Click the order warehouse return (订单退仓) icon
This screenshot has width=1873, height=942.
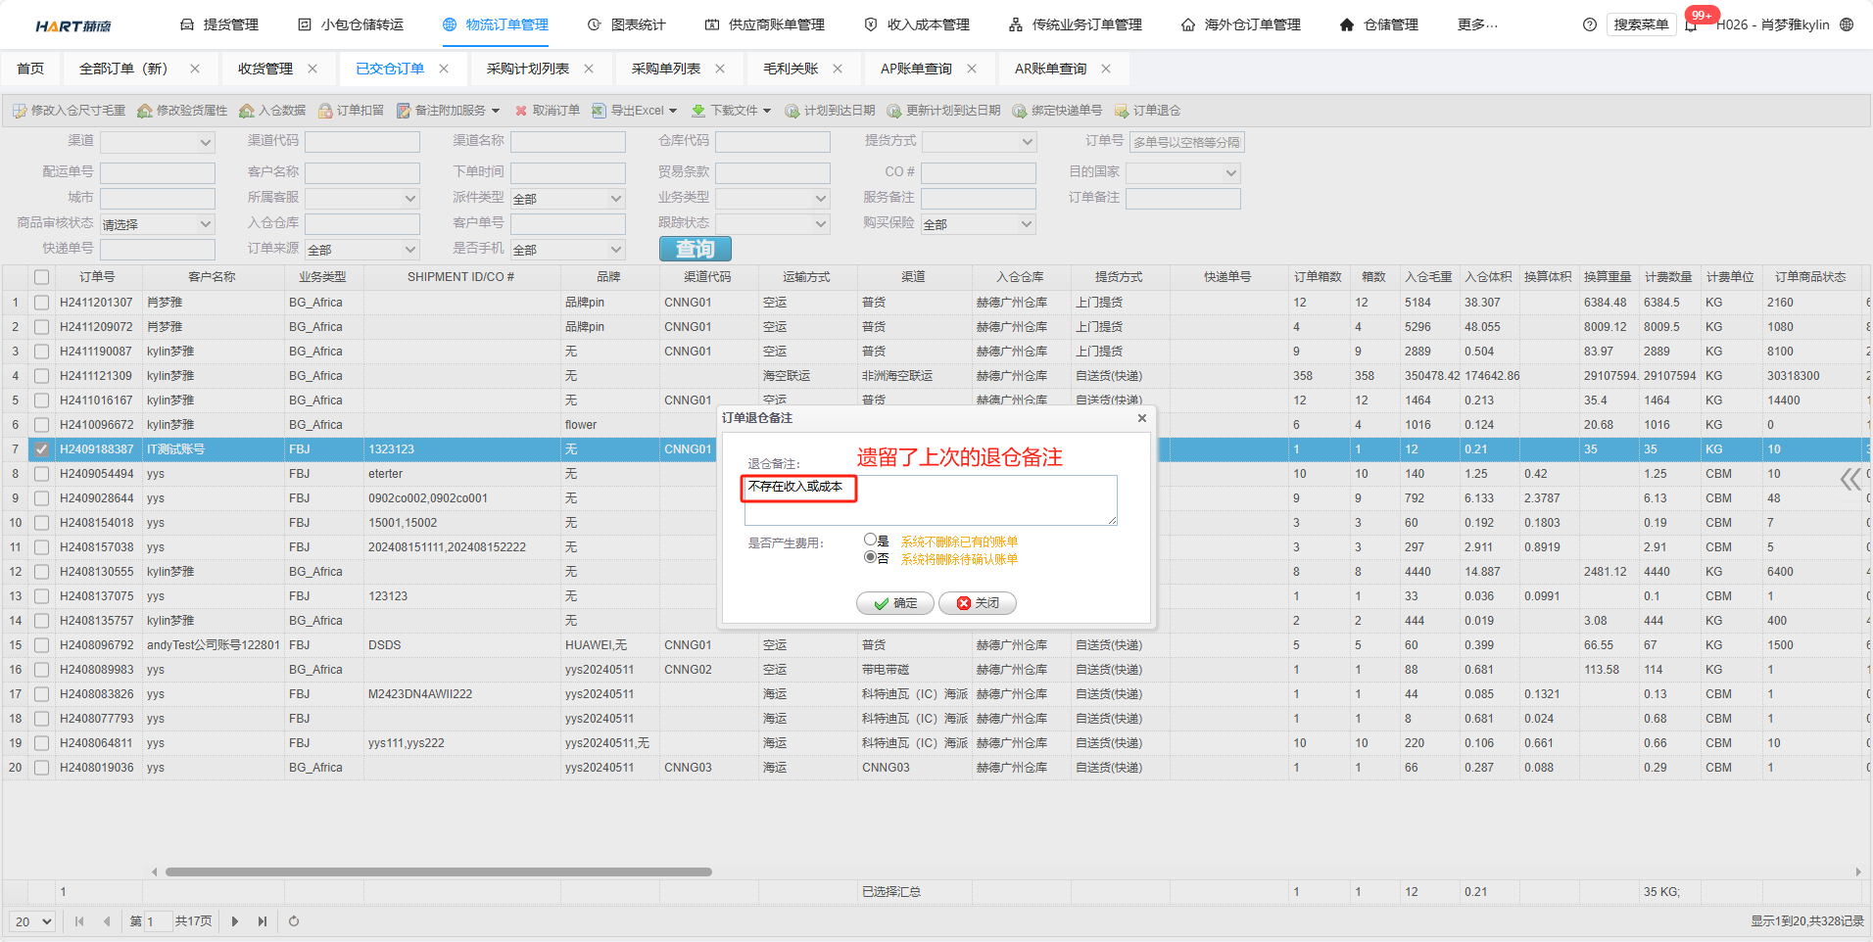(1122, 111)
